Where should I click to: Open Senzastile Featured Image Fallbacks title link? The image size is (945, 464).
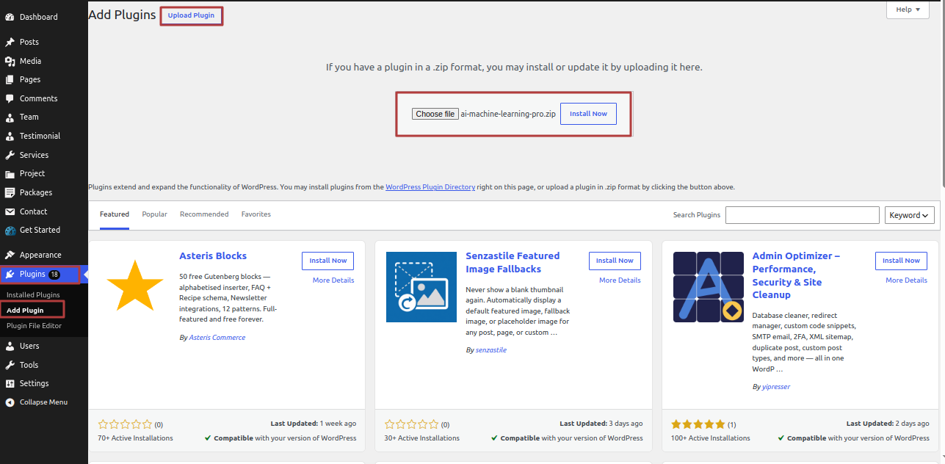513,263
